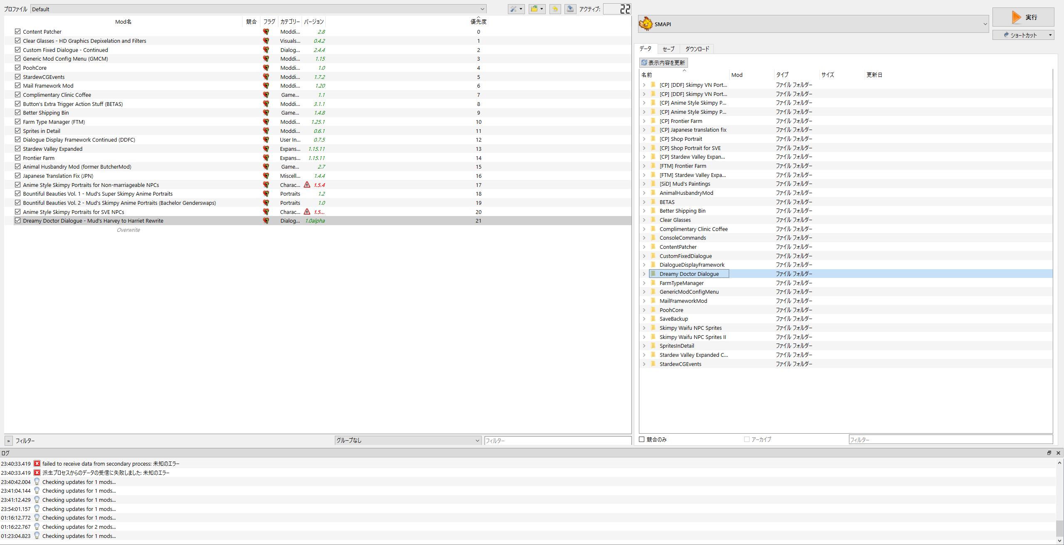1064x545 pixels.
Task: Switch to the ダウンロード tab
Action: (x=697, y=49)
